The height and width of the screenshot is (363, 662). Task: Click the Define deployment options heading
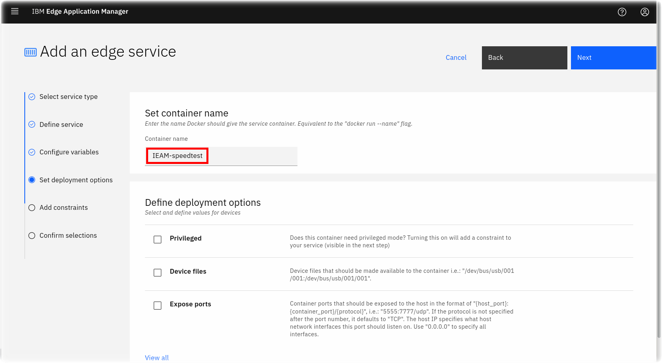(x=203, y=203)
